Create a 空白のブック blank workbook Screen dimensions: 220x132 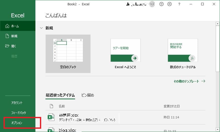pyautogui.click(x=68, y=54)
